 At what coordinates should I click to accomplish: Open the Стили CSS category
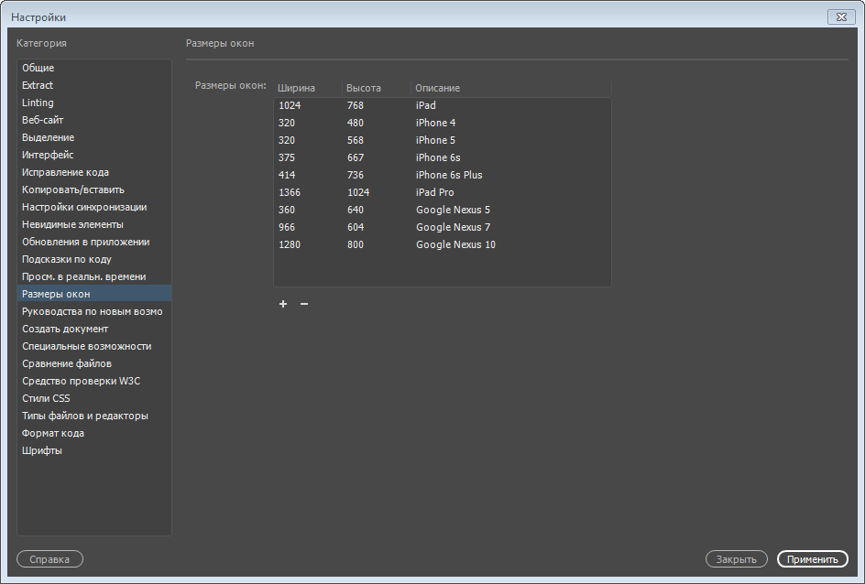click(46, 398)
